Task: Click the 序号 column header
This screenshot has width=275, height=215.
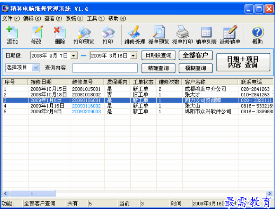Action: (15, 82)
